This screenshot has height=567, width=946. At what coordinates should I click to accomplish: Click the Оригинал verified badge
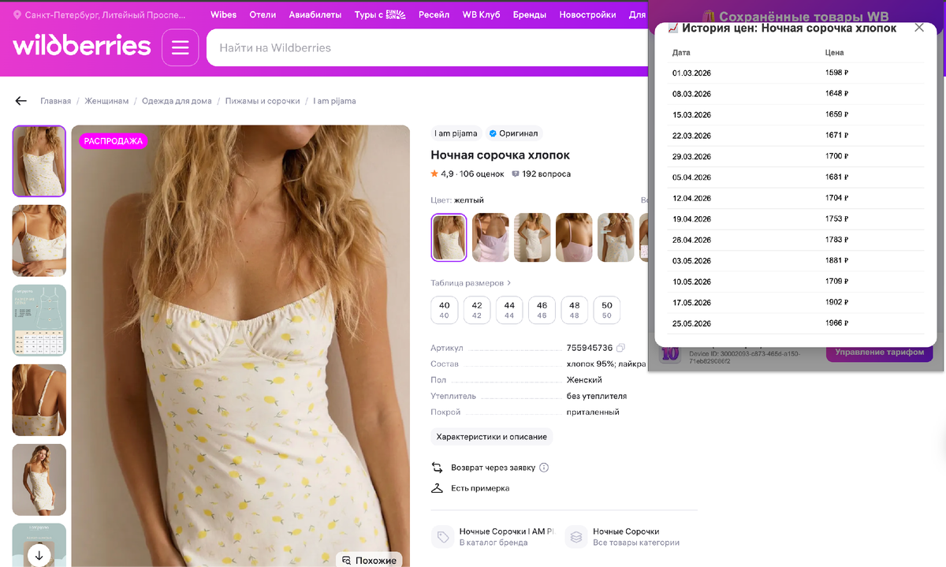(514, 133)
